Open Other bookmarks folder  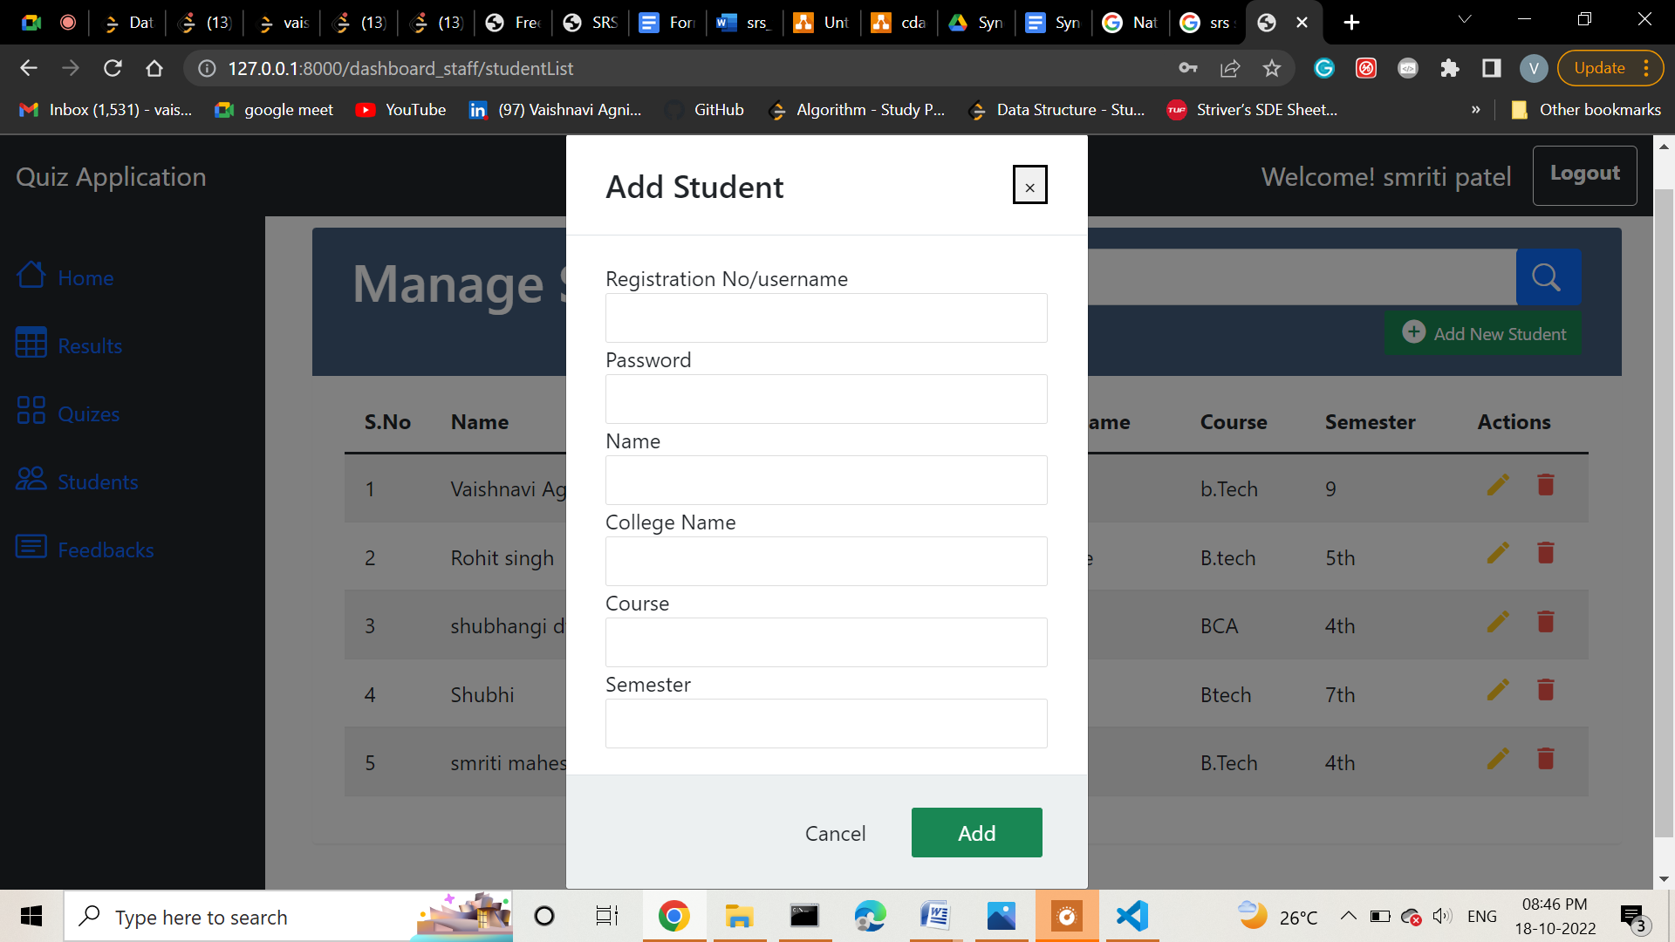click(1586, 110)
